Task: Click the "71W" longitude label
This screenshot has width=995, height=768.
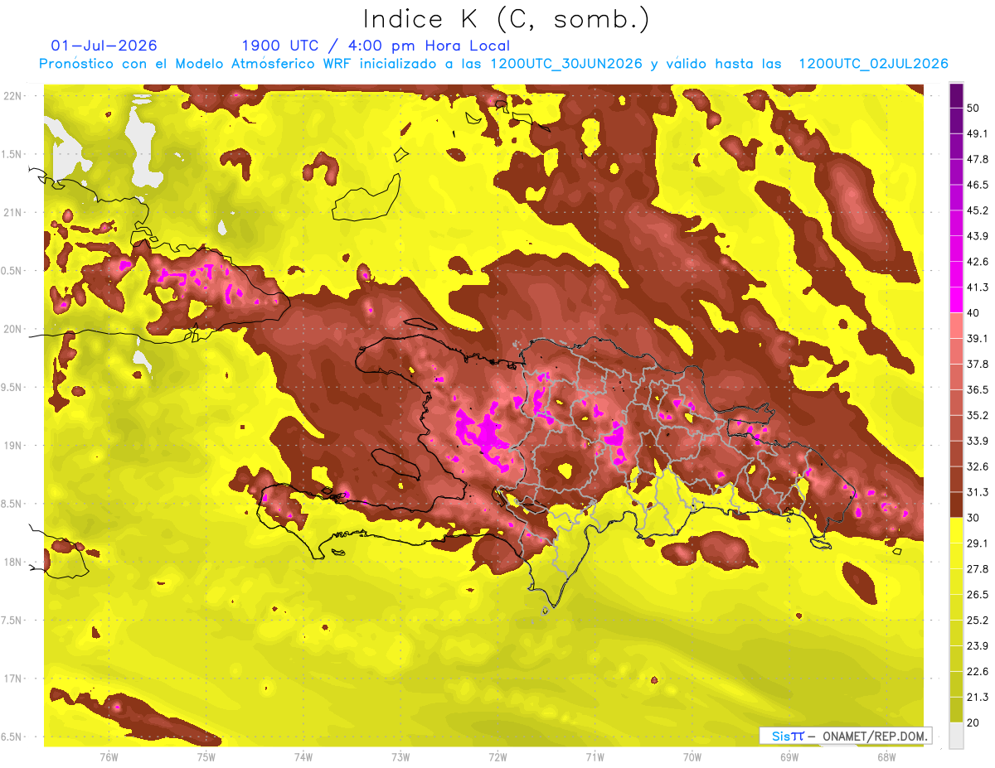Action: (x=595, y=757)
